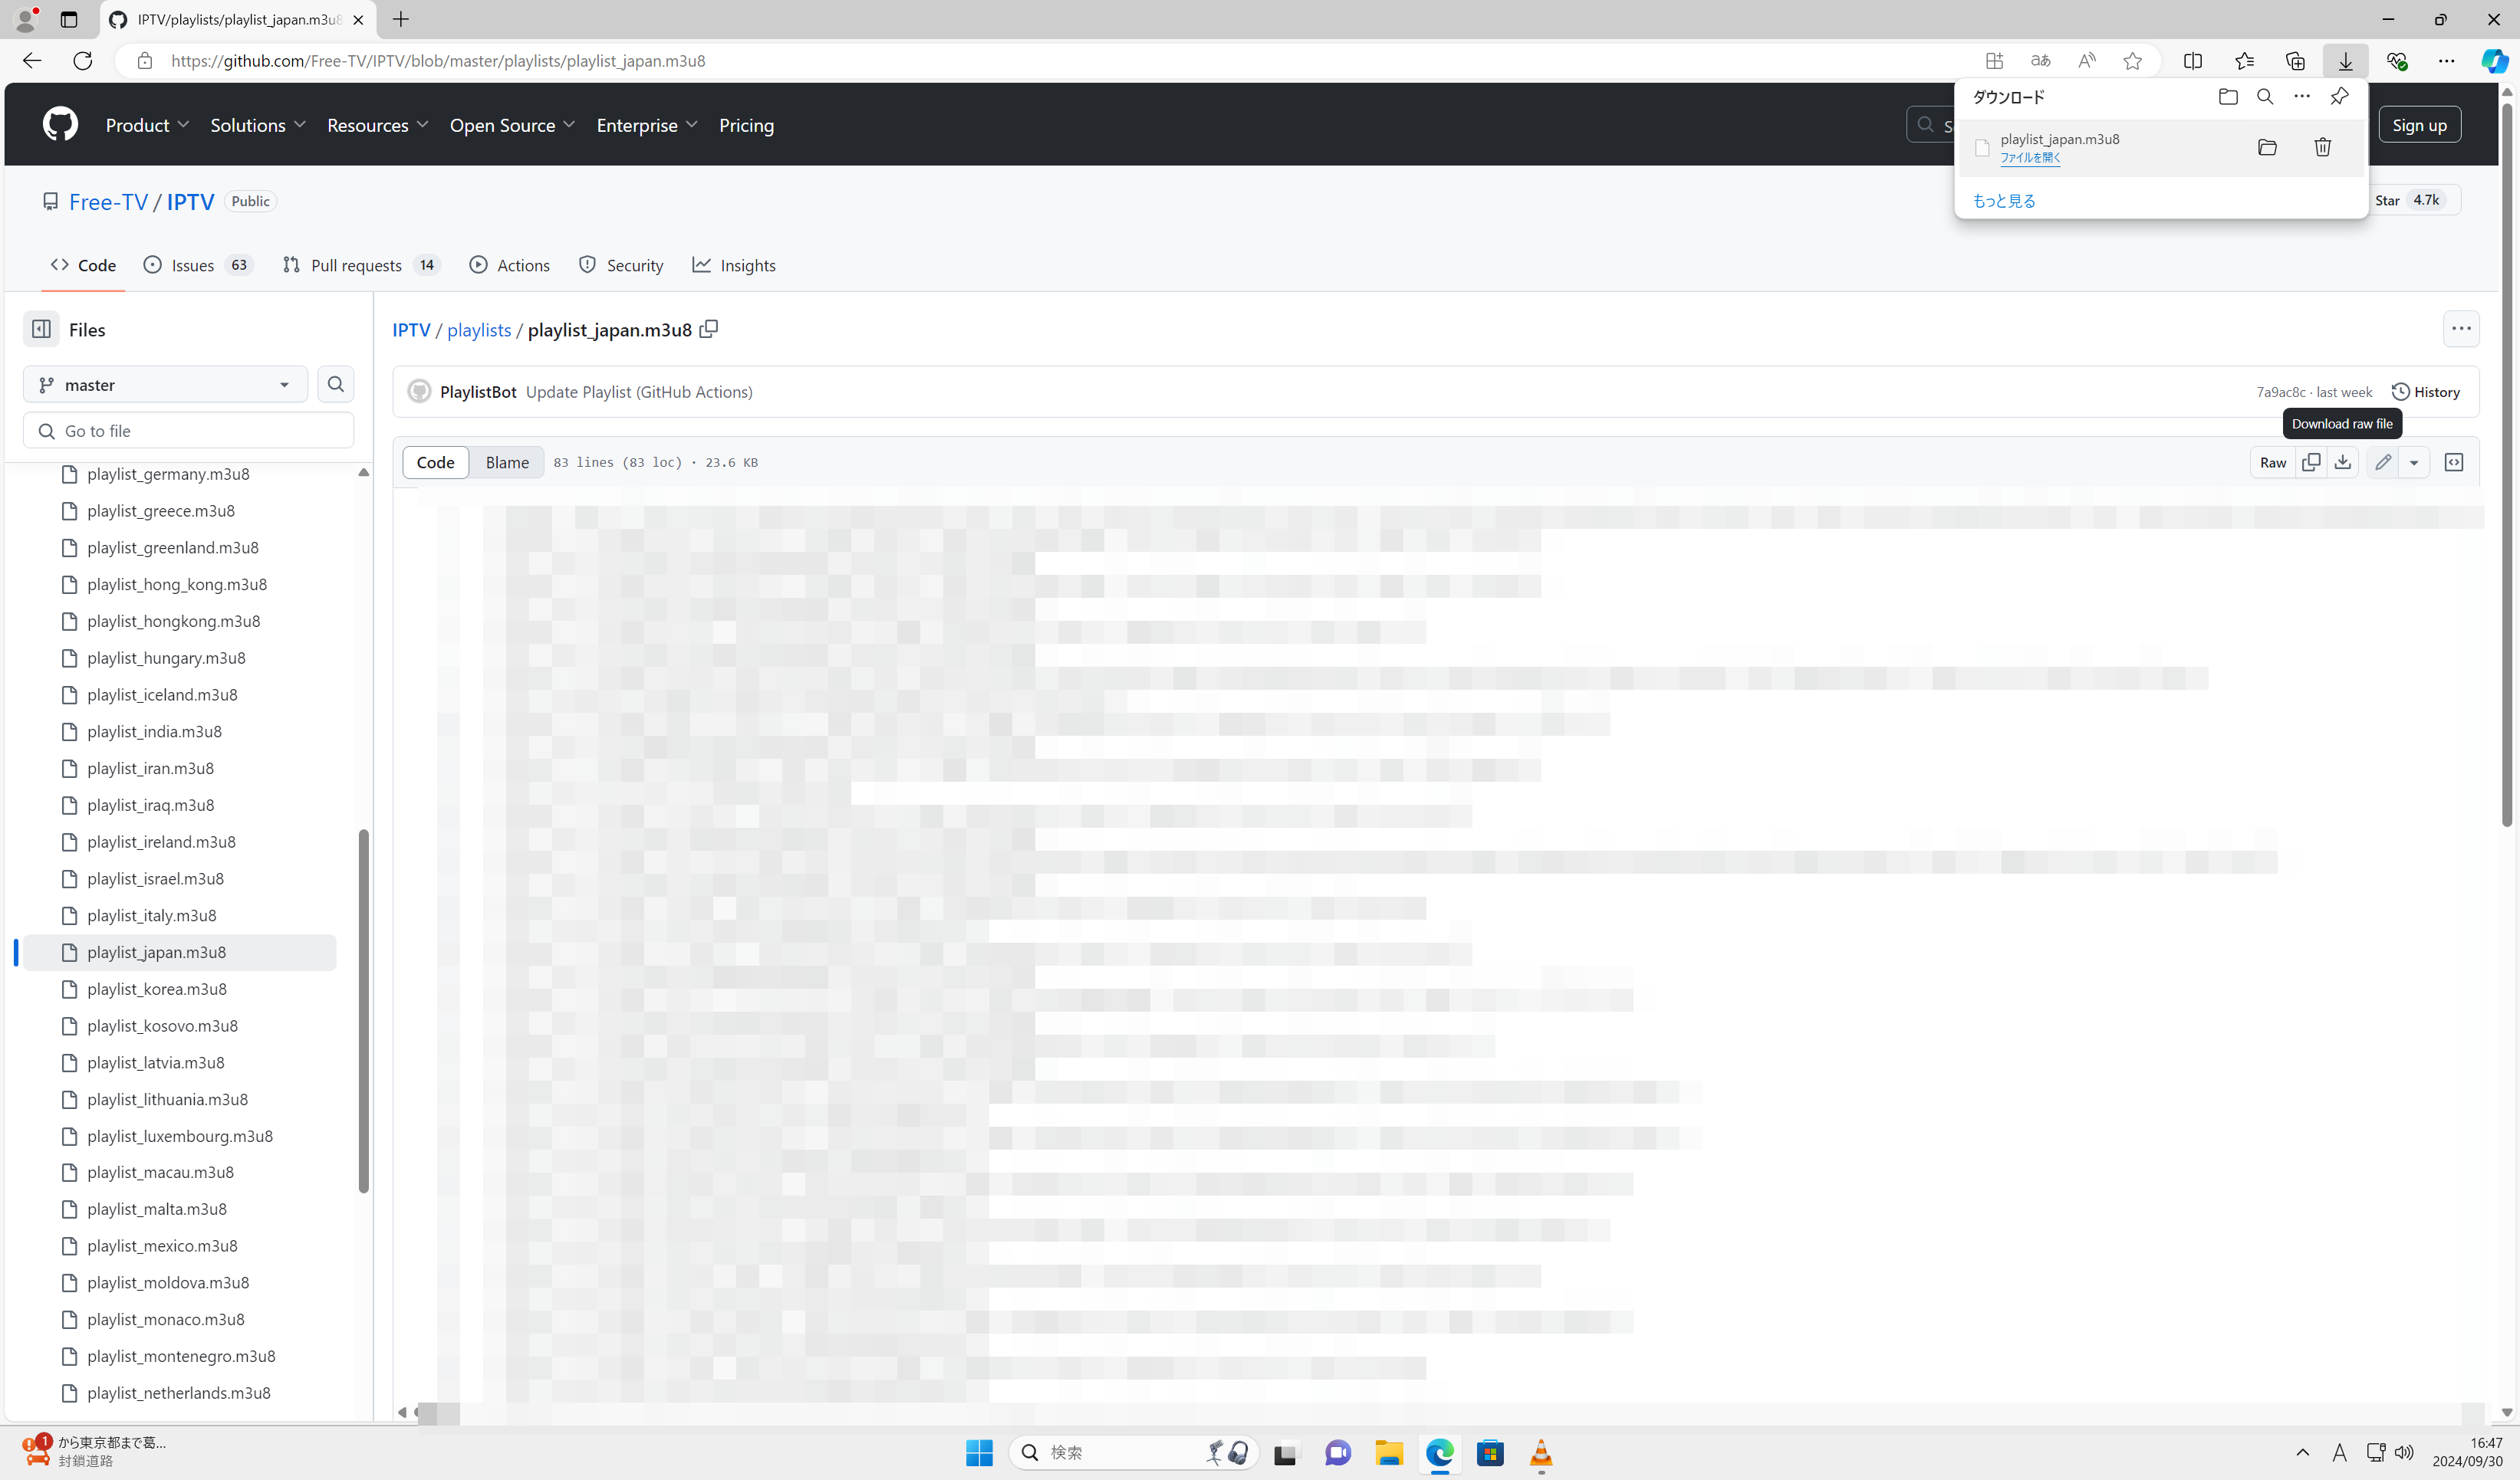Open playlist_korea.m3u8 in file tree

157,989
